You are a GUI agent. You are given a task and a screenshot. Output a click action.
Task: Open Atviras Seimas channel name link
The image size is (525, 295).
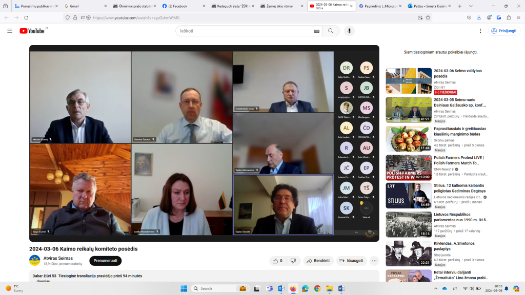point(58,258)
